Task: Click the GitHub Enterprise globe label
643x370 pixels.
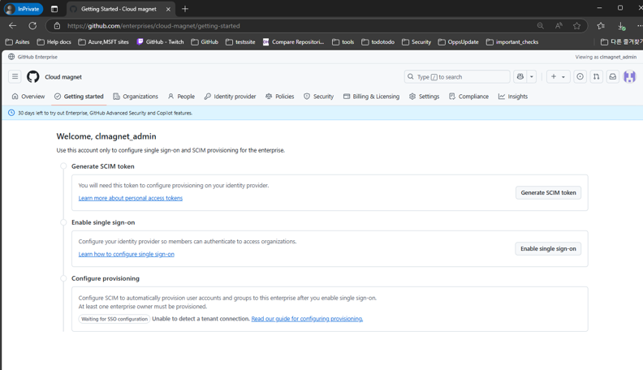Action: 32,57
